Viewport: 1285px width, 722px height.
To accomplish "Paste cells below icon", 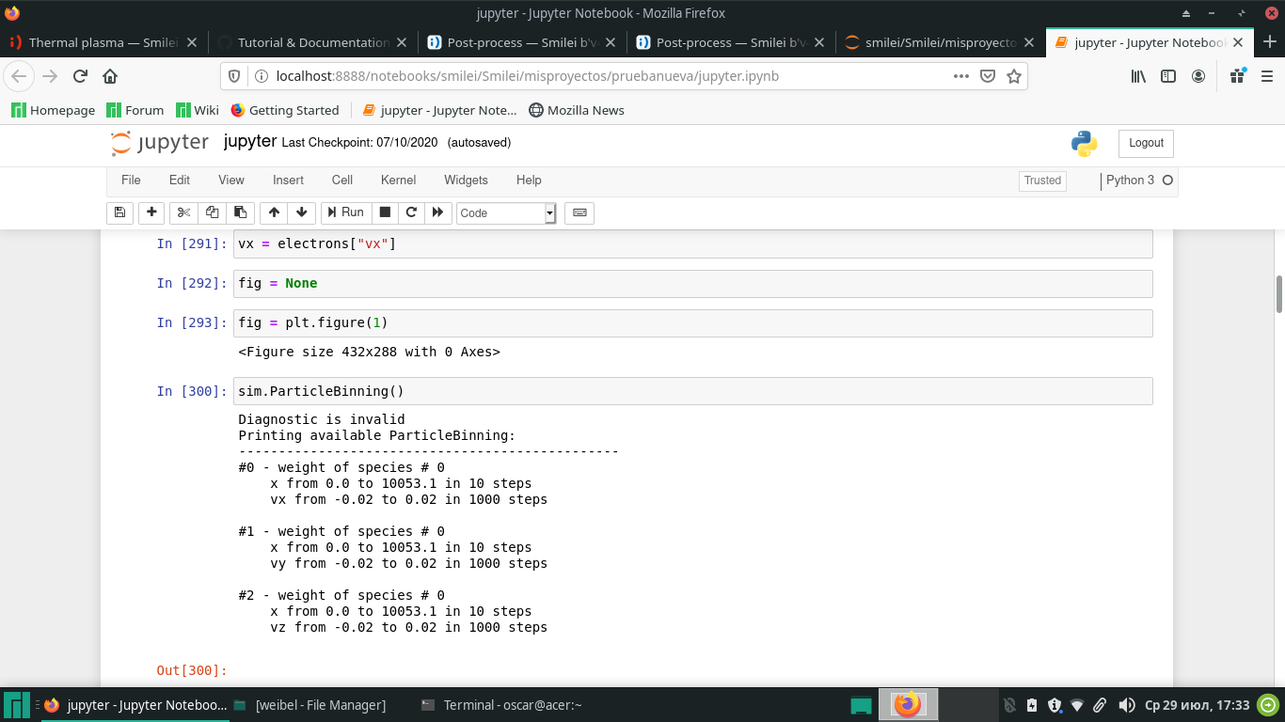I will (240, 212).
